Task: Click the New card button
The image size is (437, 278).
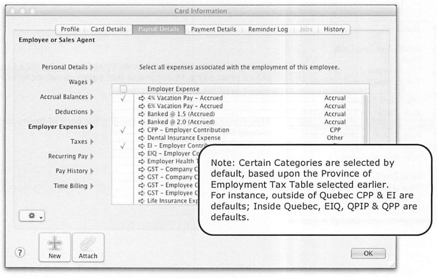Action: coord(54,247)
